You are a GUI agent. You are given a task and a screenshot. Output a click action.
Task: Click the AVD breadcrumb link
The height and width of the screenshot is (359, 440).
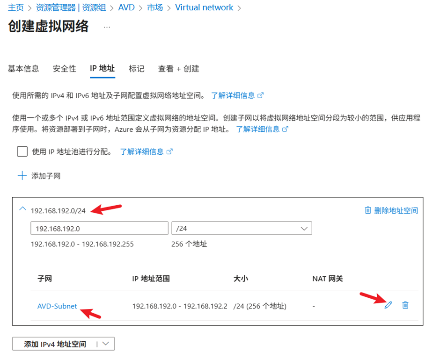[x=126, y=7]
